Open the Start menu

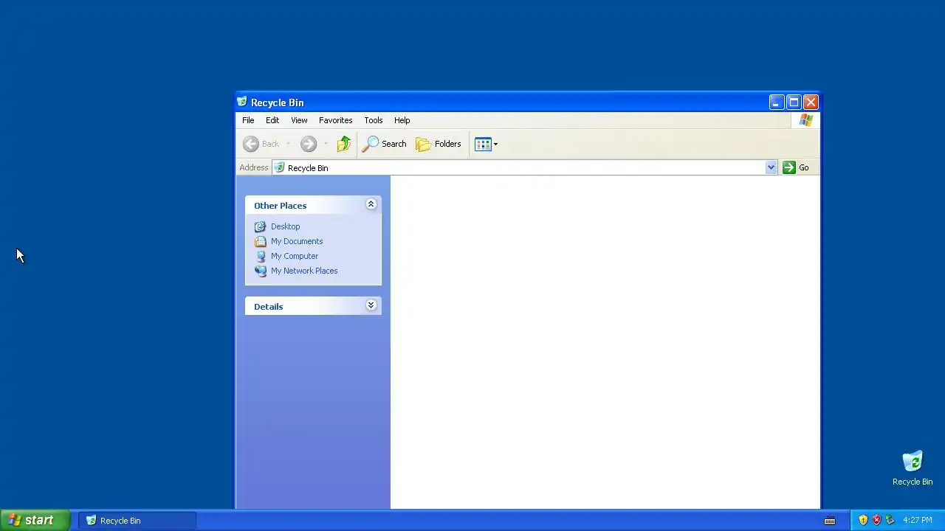(35, 520)
